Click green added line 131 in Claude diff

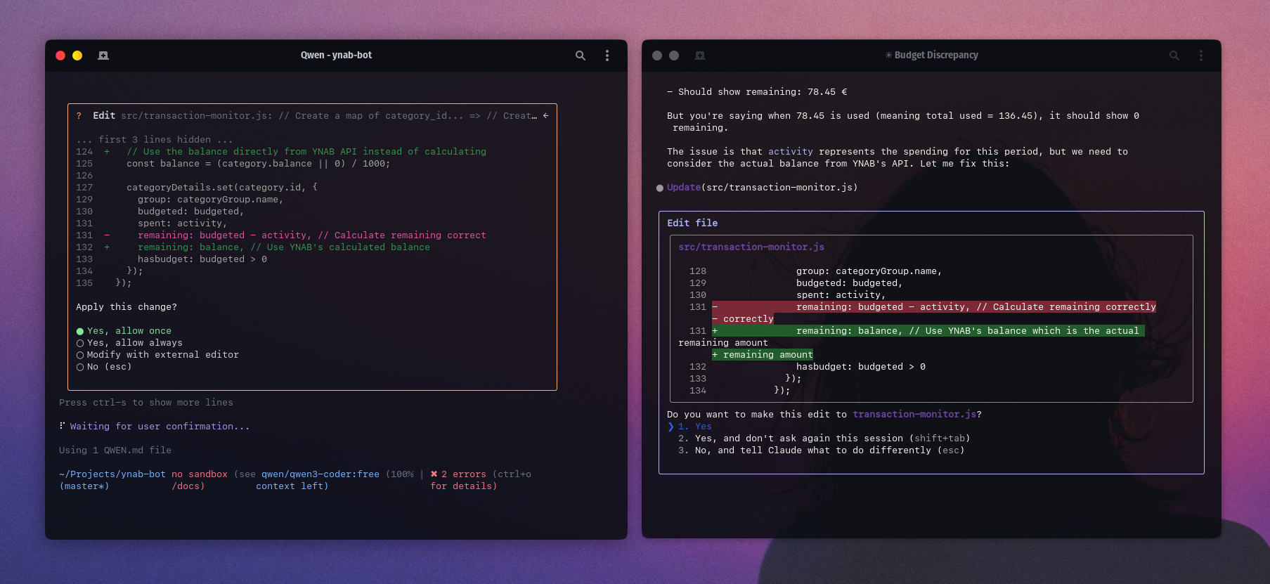coord(928,331)
